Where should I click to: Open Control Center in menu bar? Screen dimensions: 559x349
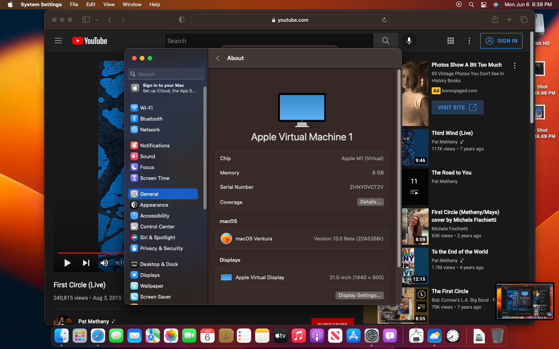click(x=484, y=4)
